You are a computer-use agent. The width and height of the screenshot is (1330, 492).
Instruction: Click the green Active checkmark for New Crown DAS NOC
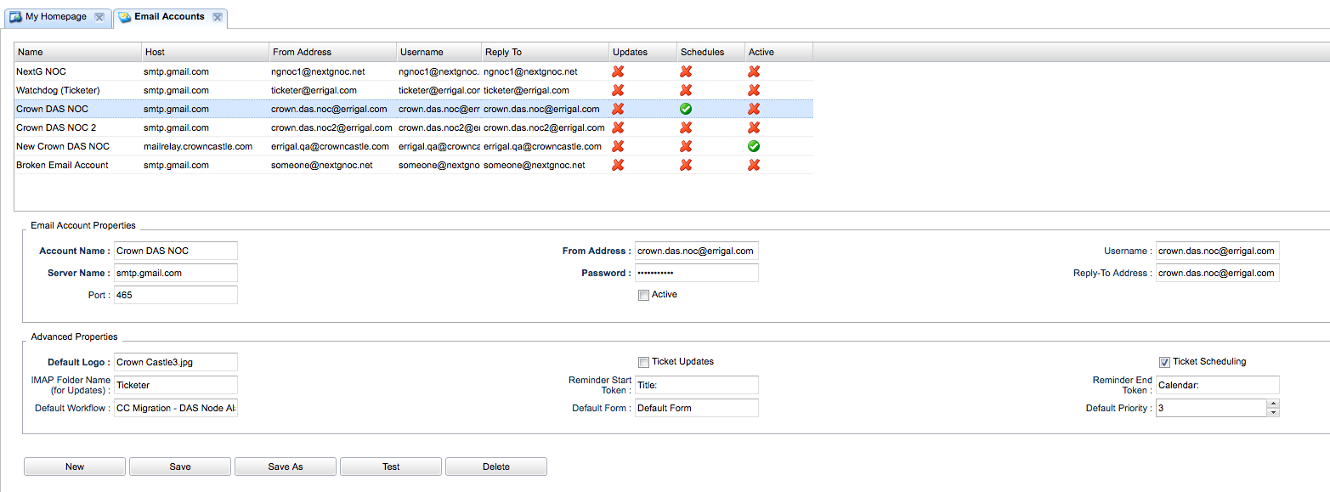coord(754,146)
